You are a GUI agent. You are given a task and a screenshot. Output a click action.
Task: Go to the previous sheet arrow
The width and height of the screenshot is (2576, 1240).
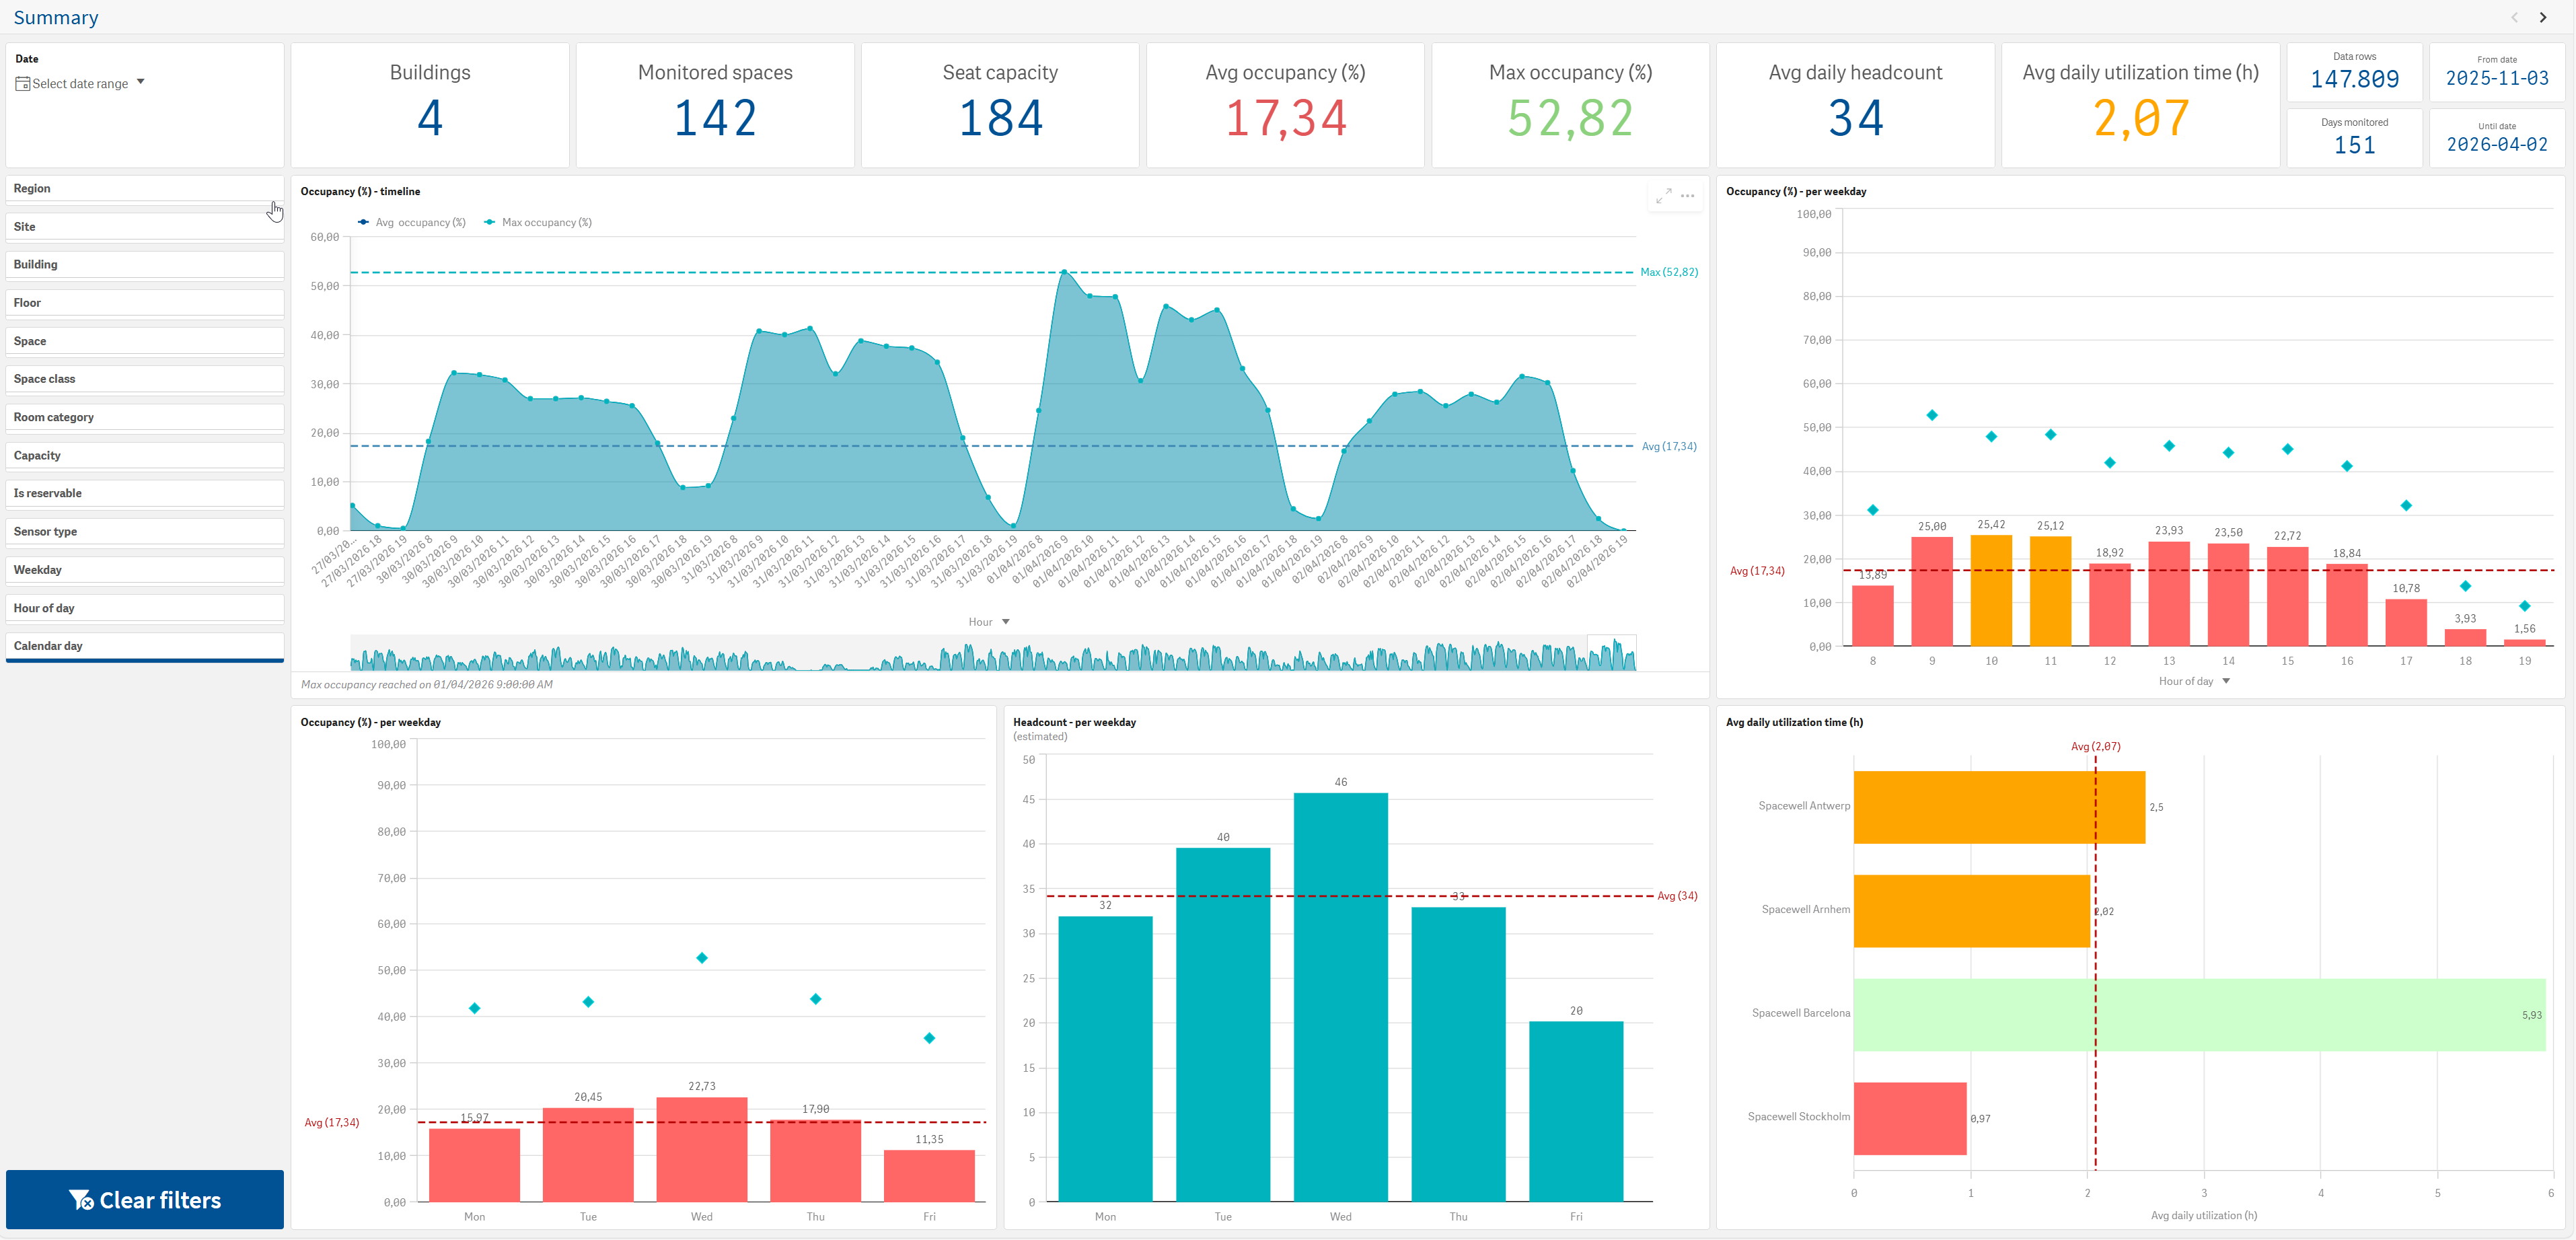(2514, 17)
